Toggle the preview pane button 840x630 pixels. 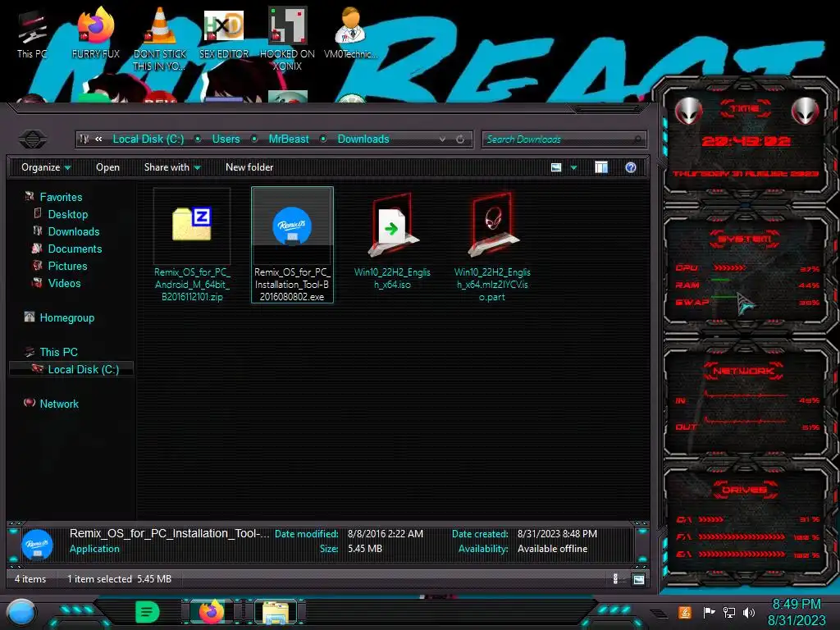[601, 167]
